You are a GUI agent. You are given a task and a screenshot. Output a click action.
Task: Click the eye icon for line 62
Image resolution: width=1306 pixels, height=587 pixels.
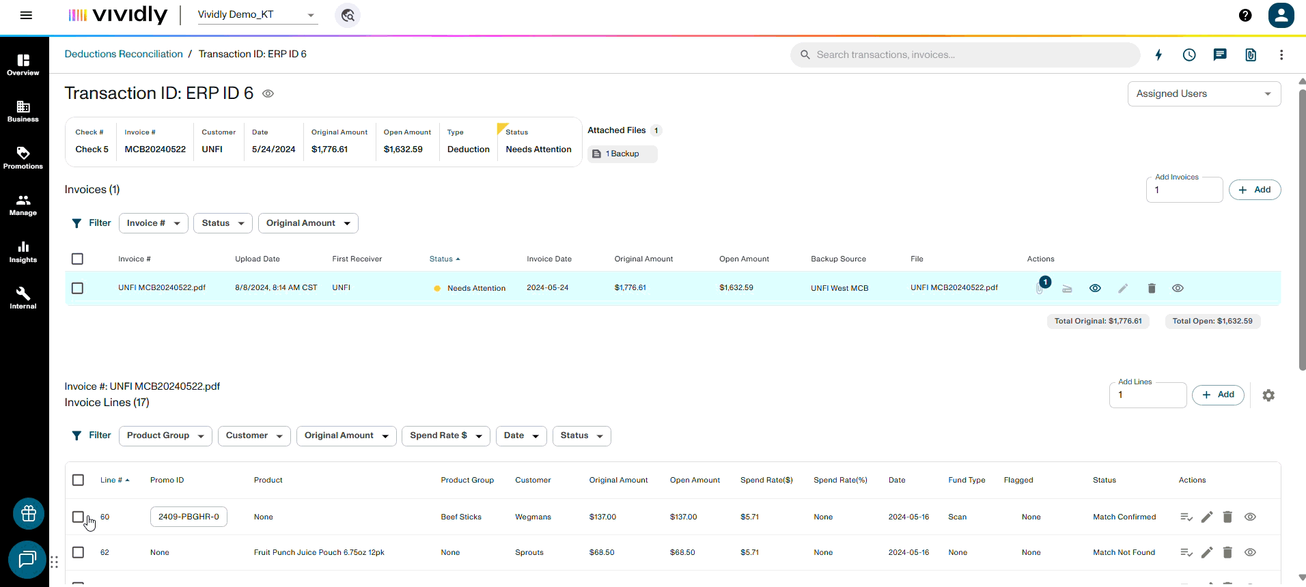pos(1250,552)
